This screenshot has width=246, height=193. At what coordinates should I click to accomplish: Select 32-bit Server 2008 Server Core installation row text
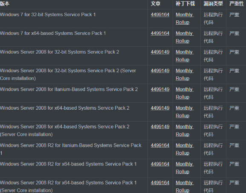coord(68,74)
